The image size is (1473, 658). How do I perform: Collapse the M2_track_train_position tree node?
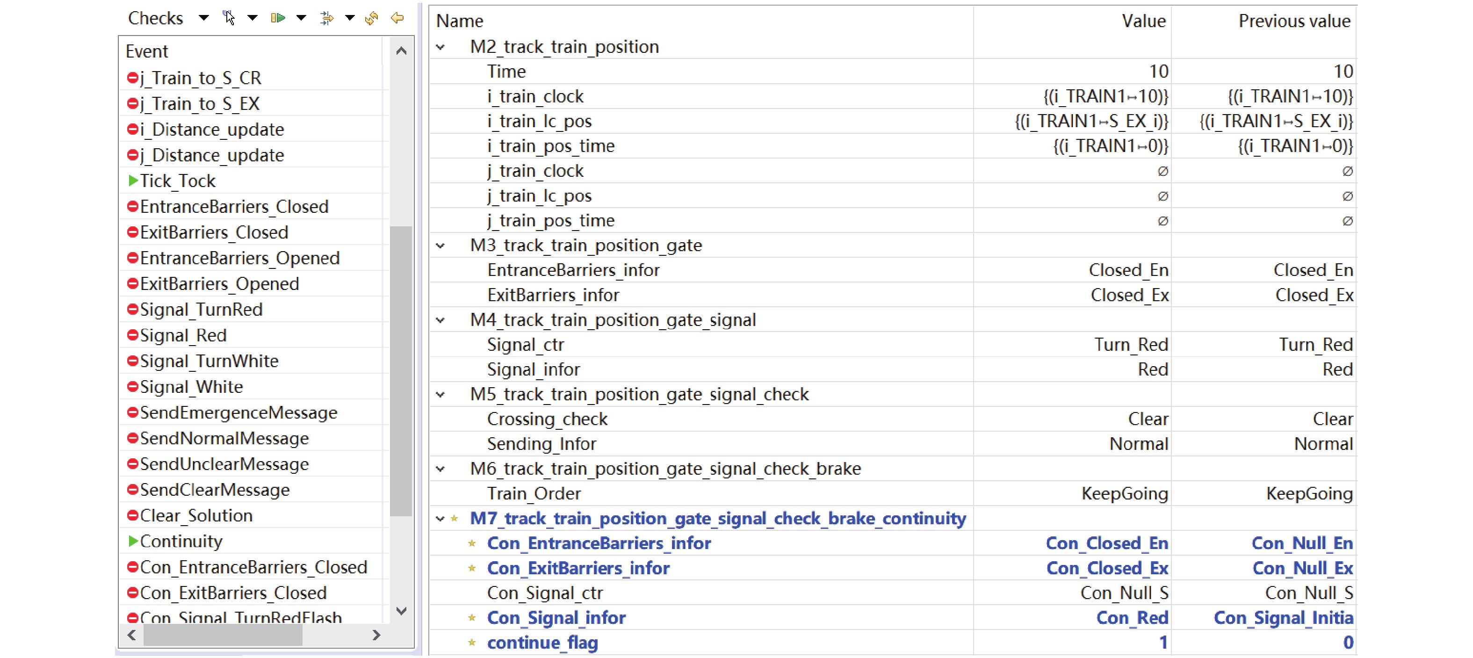[440, 47]
